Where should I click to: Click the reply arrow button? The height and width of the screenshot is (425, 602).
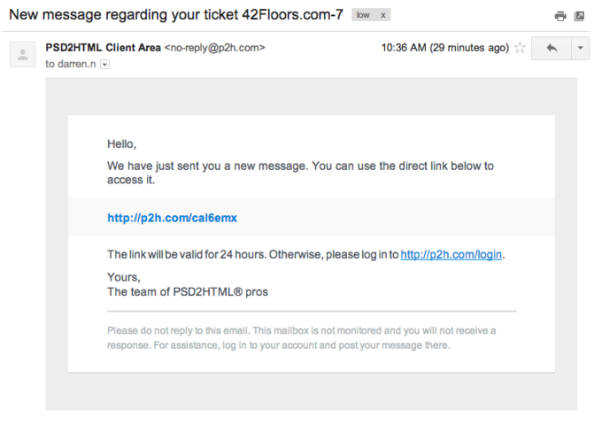552,48
